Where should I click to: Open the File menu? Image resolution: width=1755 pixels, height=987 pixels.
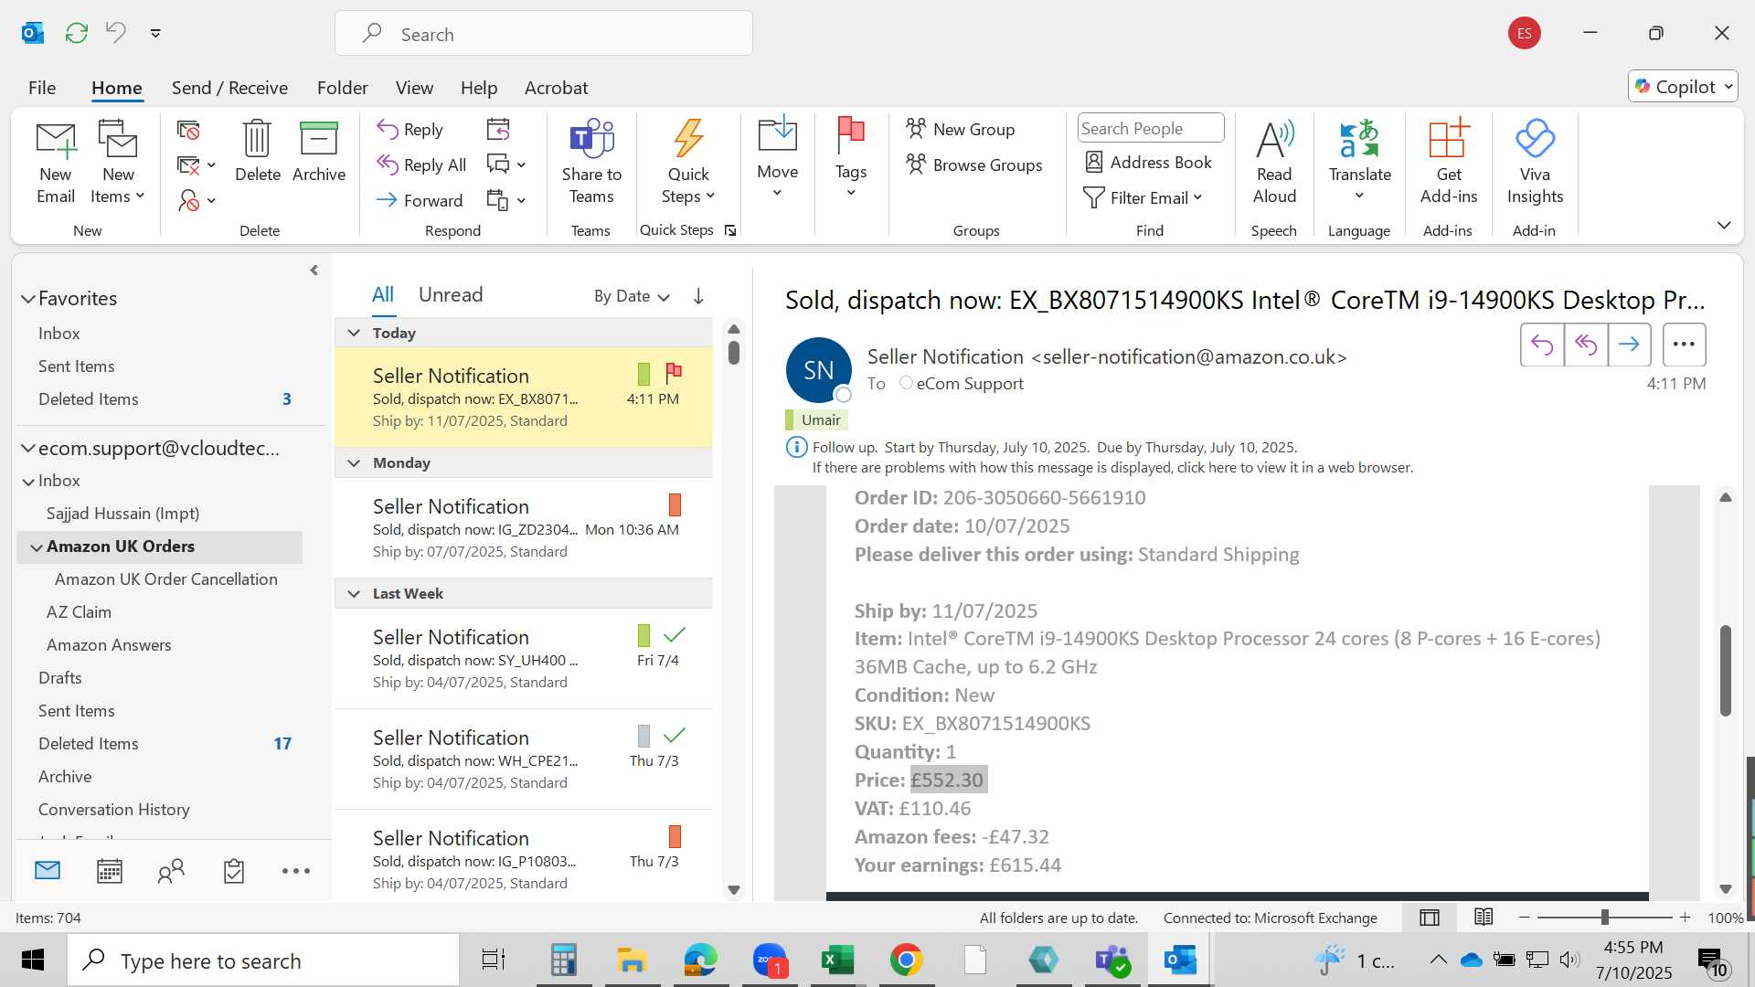click(42, 88)
